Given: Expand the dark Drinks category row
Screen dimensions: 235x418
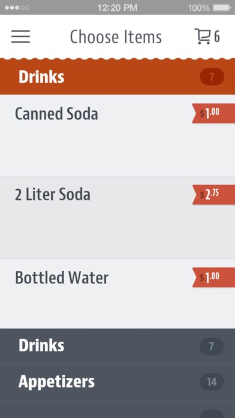Looking at the screenshot, I should click(x=117, y=346).
